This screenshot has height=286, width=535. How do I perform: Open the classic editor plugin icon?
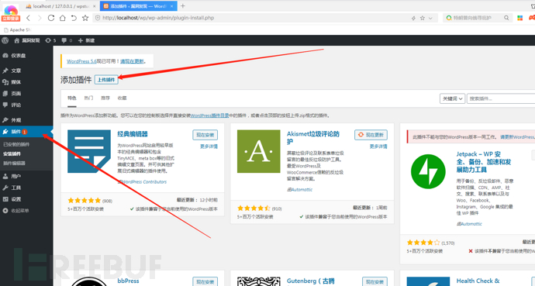click(89, 151)
